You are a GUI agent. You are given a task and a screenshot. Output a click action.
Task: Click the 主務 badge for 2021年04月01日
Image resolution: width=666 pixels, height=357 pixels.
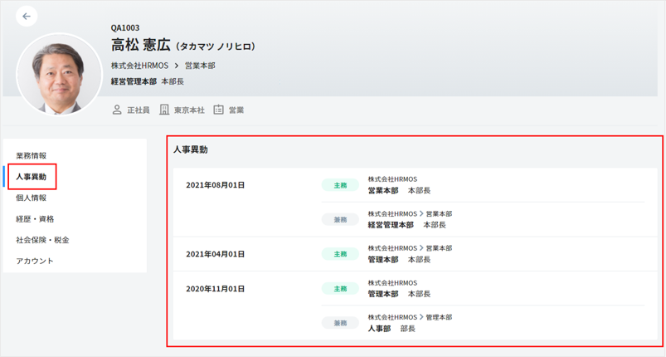[x=340, y=254]
